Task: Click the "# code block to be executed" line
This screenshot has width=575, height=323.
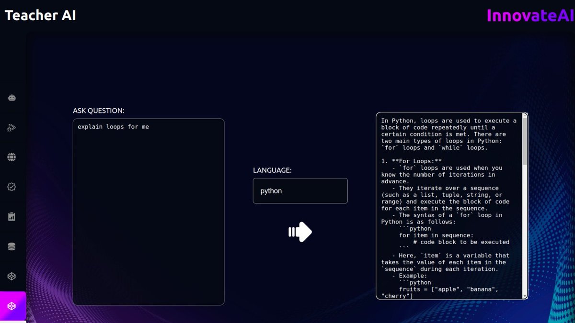Action: coord(461,242)
